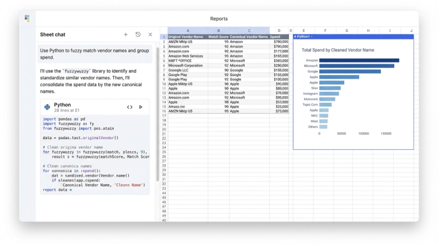This screenshot has height=244, width=438.
Task: Select column C header
Action: (249, 31)
